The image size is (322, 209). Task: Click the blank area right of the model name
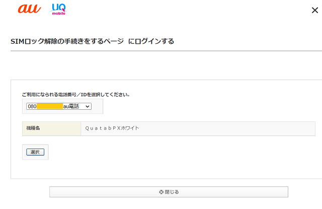click(x=227, y=128)
